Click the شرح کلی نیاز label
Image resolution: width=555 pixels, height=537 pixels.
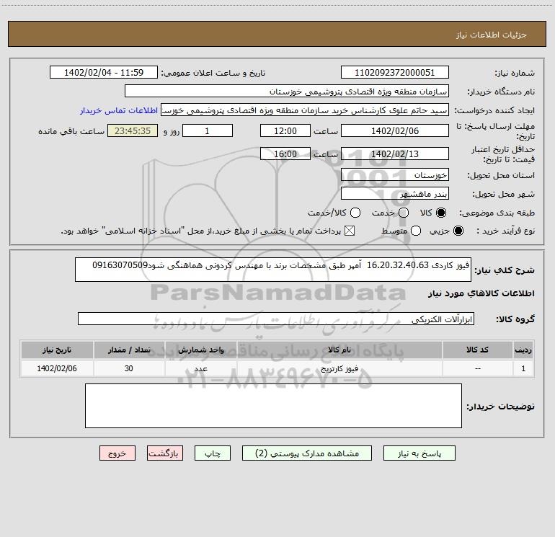click(505, 270)
